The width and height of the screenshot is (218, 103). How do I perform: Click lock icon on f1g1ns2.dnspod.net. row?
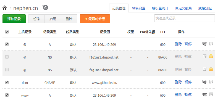(211, 69)
